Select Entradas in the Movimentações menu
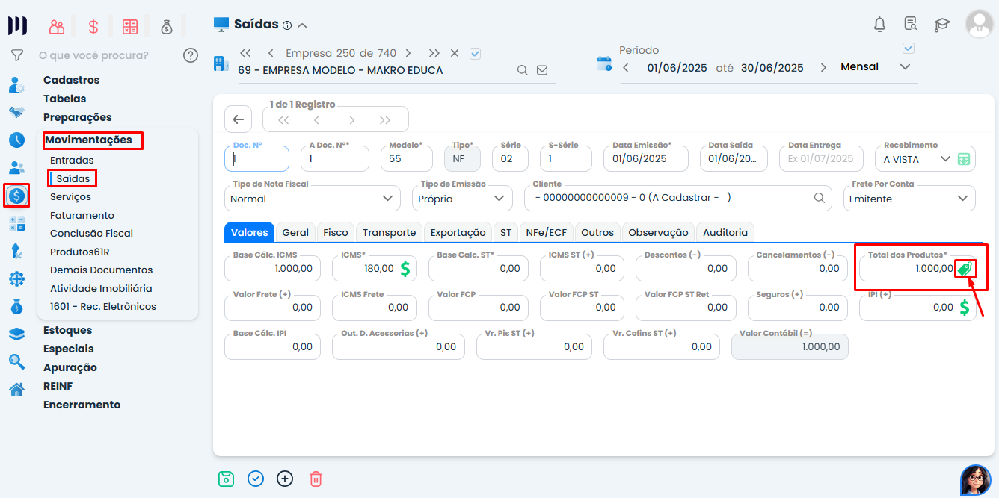 coord(72,160)
